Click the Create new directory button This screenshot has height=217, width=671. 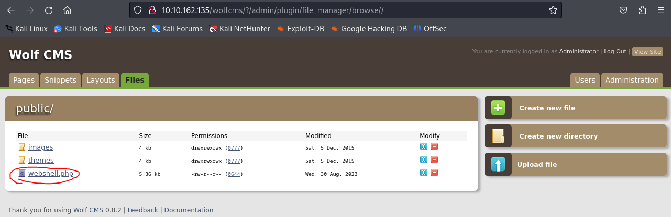pos(575,136)
